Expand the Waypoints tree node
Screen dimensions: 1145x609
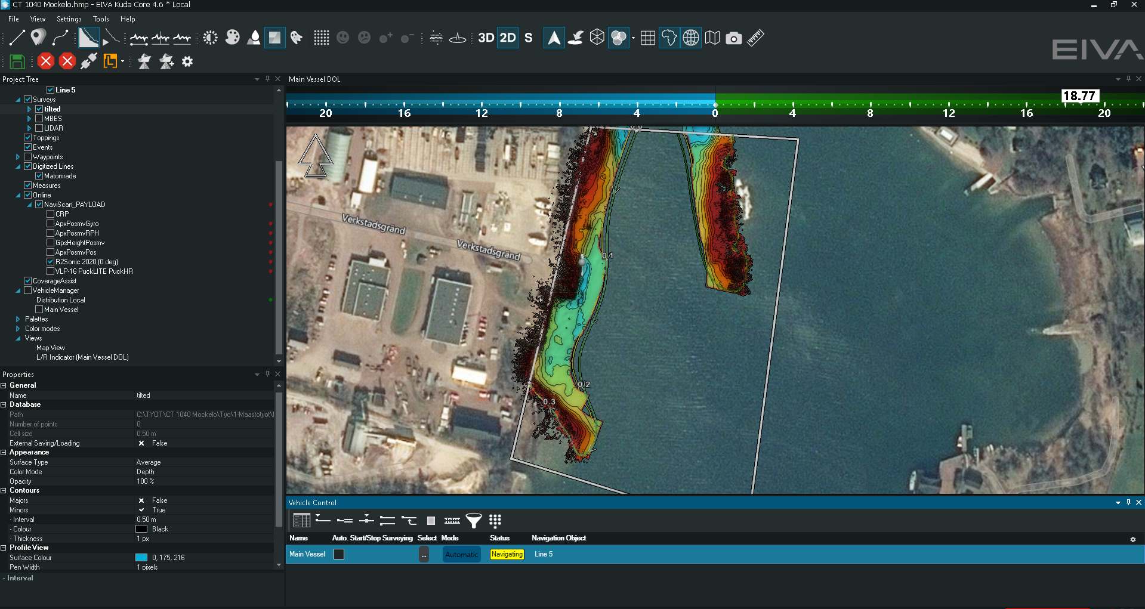(x=18, y=157)
